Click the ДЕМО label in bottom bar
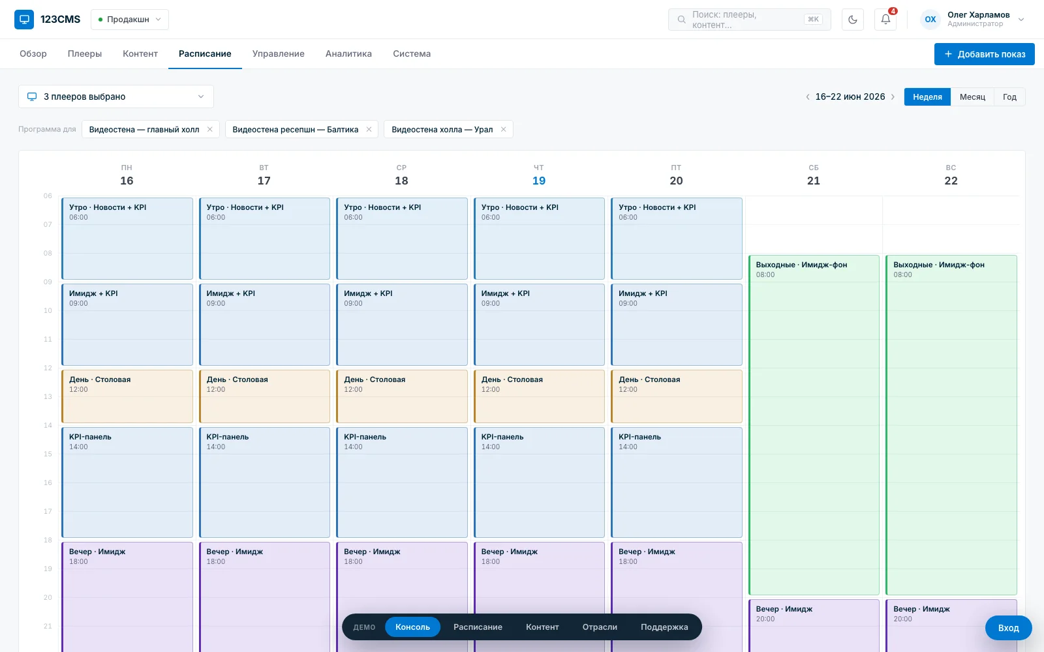 tap(364, 627)
